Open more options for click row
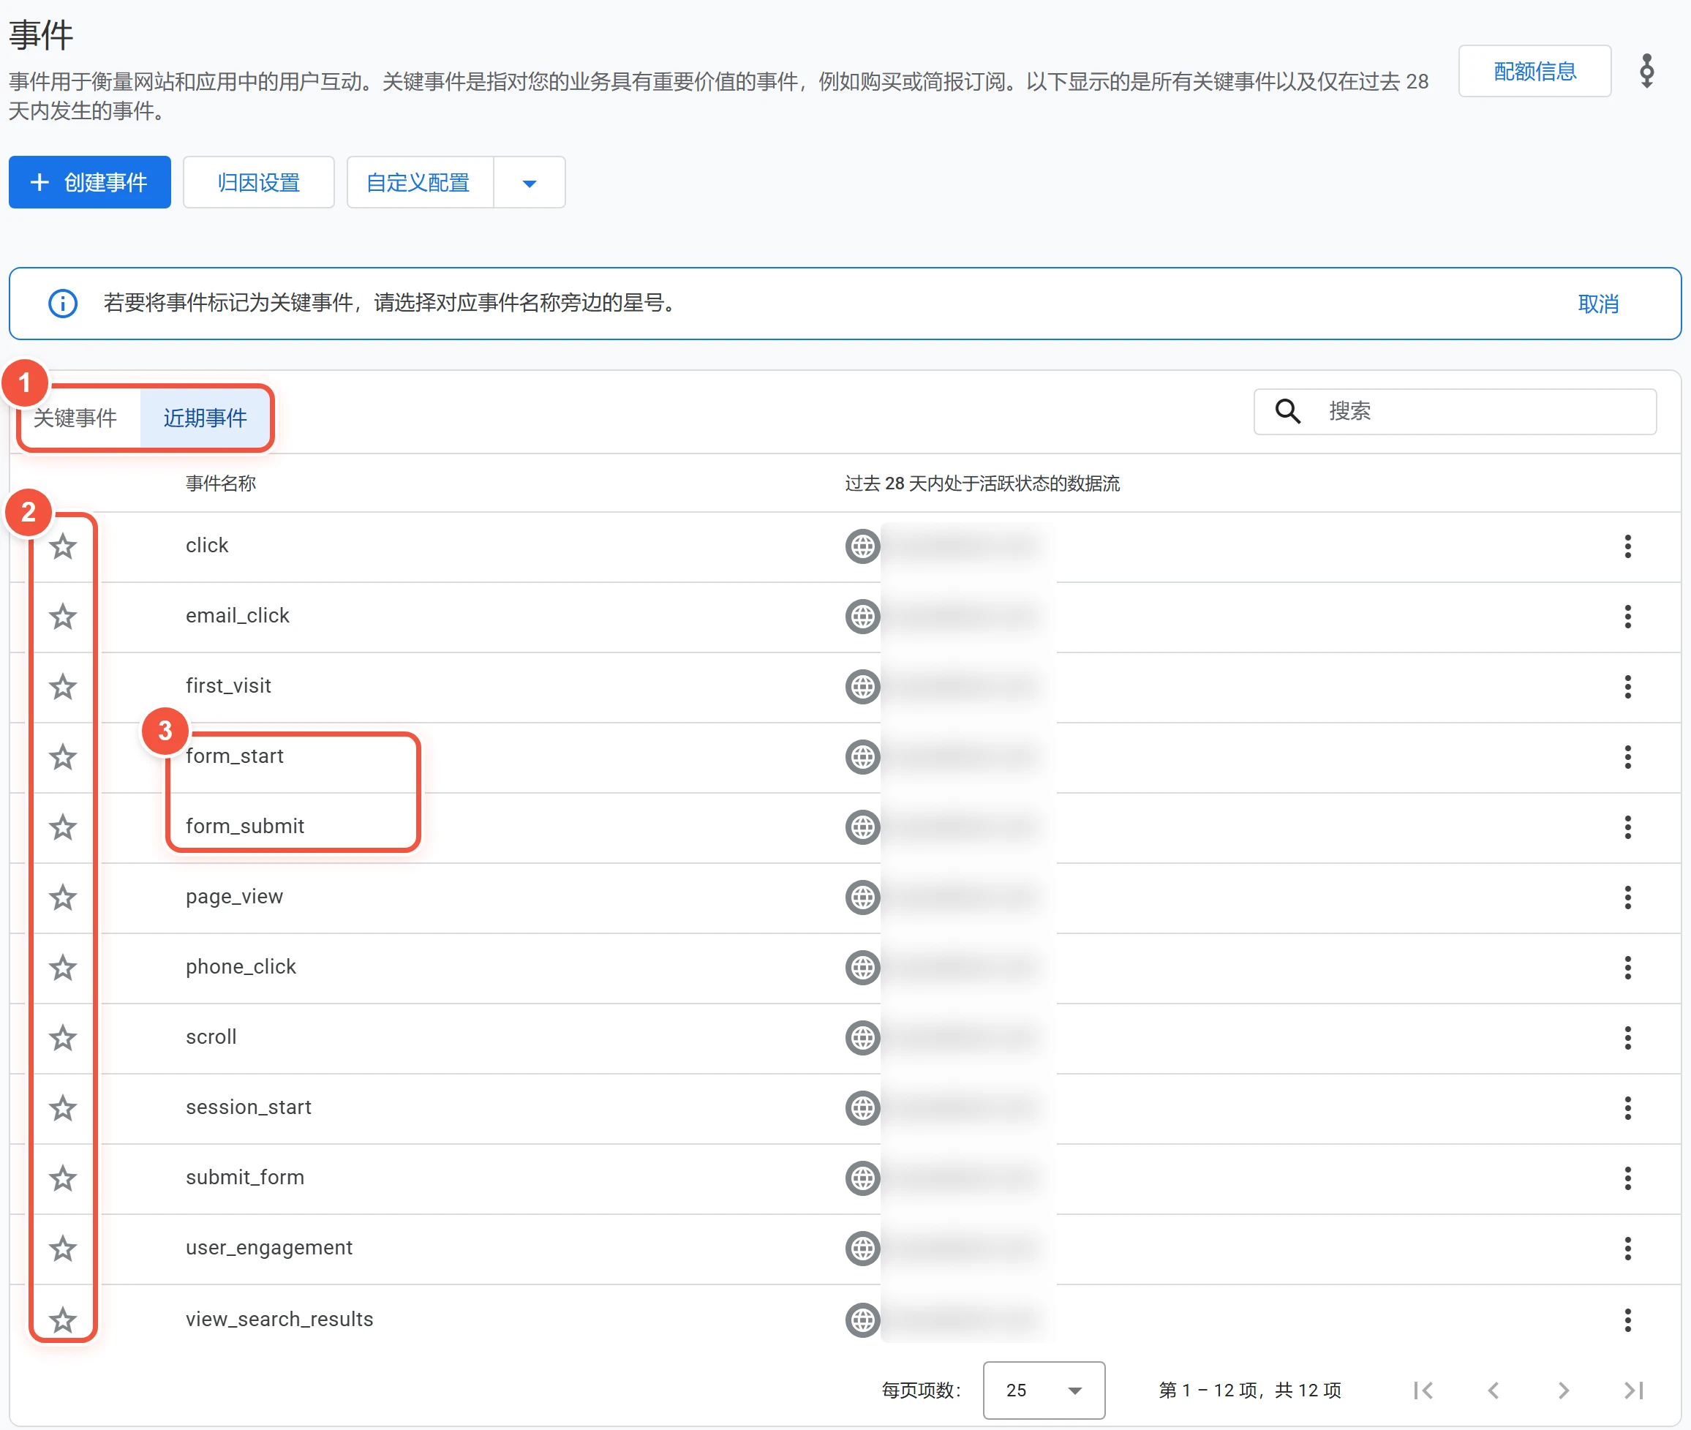1691x1430 pixels. click(x=1627, y=546)
